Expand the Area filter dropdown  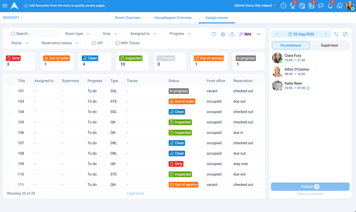(110, 33)
